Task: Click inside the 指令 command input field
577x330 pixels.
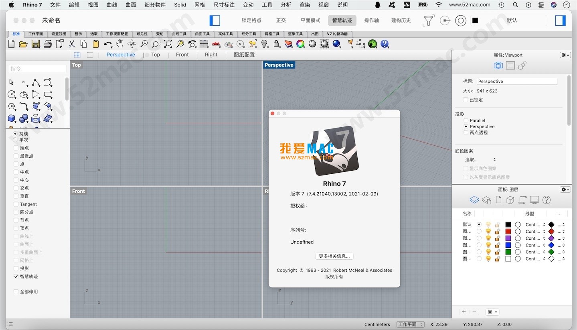Action: tap(37, 68)
